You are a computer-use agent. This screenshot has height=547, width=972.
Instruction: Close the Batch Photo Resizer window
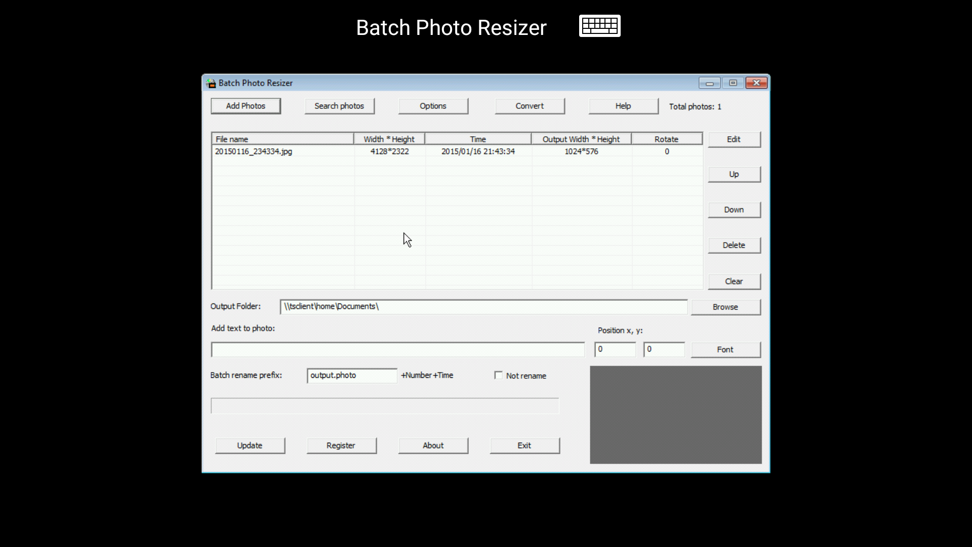[x=756, y=83]
